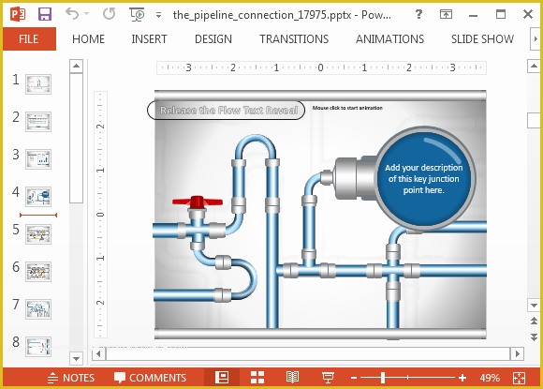Switch to the DESIGN tab
The image size is (543, 389).
click(213, 38)
